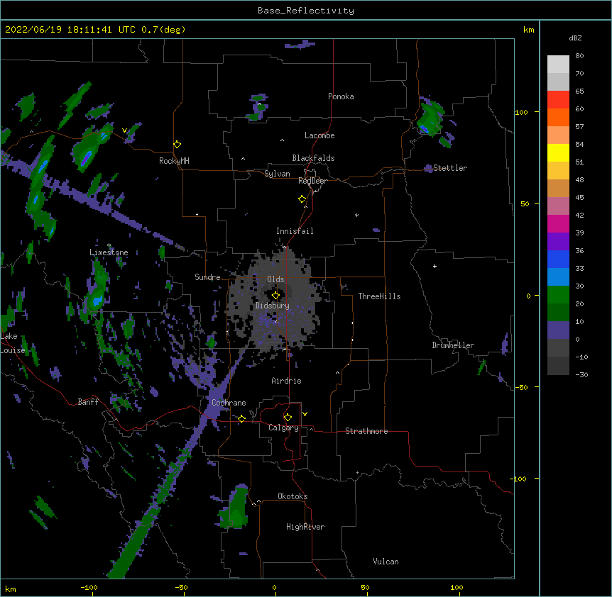This screenshot has width=612, height=597.
Task: Click the magenta 42 dBZ legend swatch
Action: 558,223
